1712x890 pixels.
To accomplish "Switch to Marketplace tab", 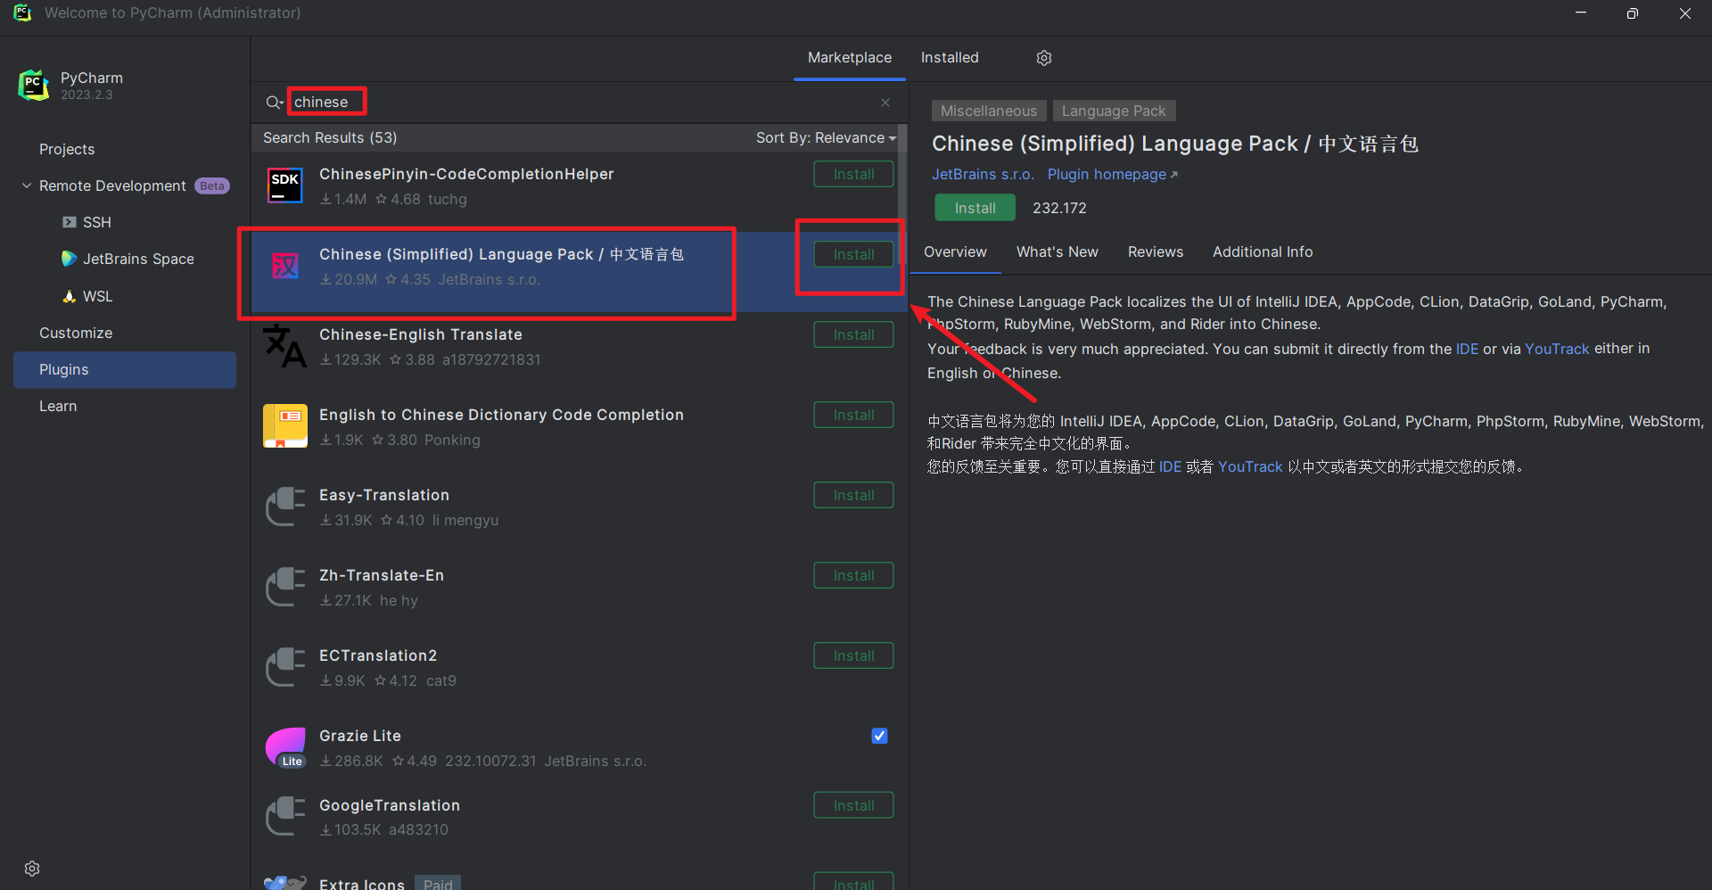I will pyautogui.click(x=849, y=58).
